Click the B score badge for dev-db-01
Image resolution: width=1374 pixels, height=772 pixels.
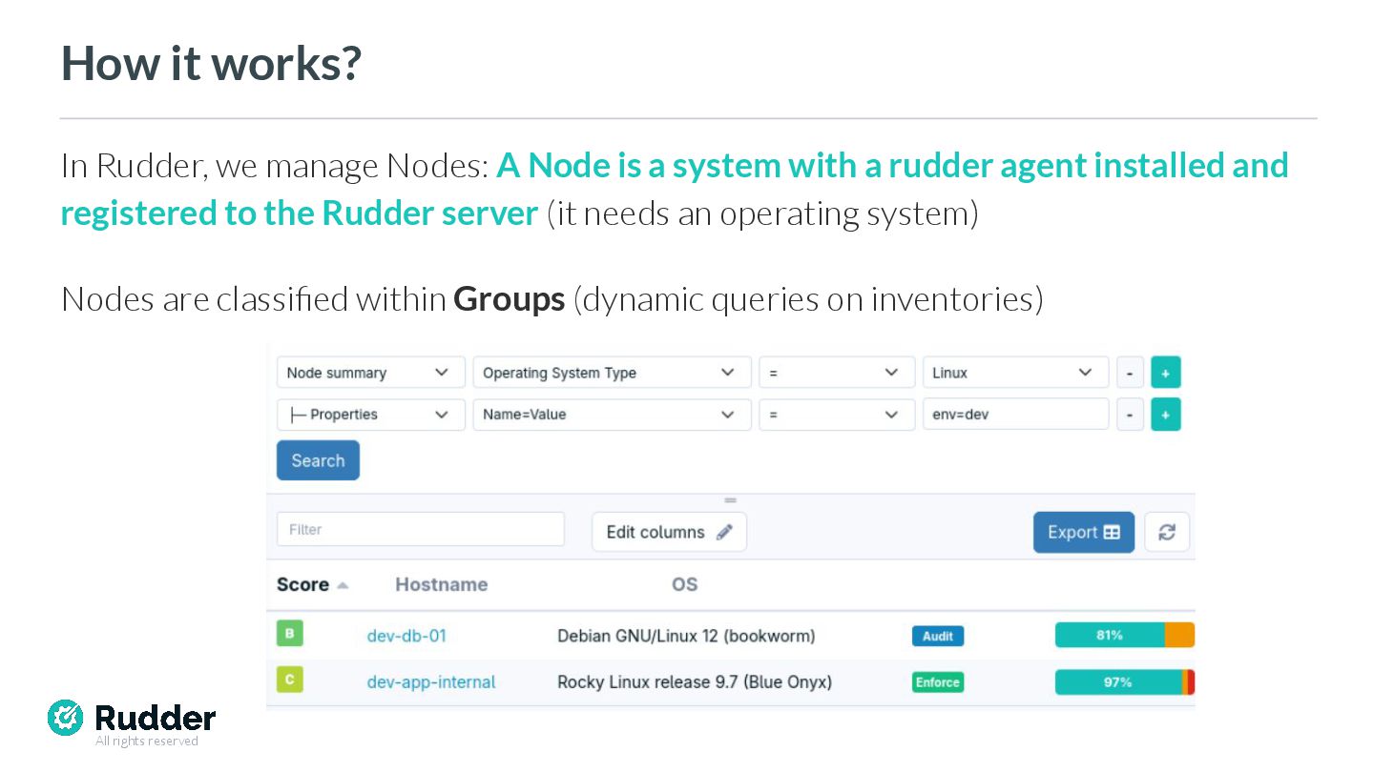(289, 634)
